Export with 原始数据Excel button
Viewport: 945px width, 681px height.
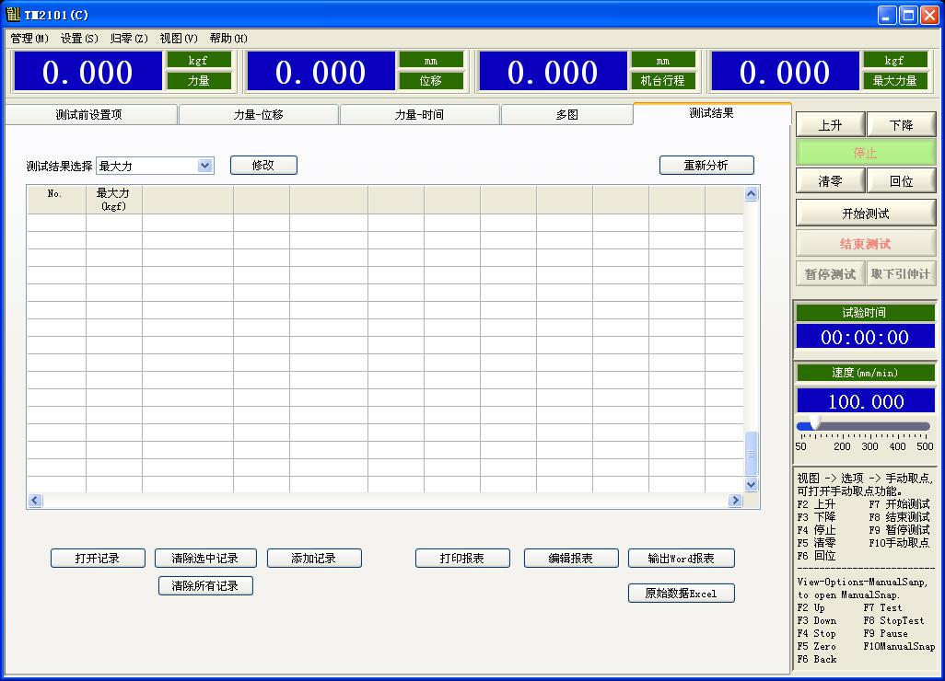click(x=681, y=594)
